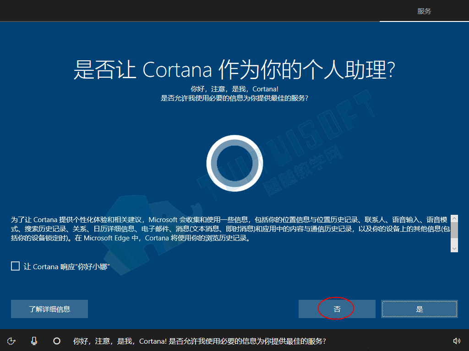Click the scrollbar down arrow
The height and width of the screenshot is (351, 469).
454,248
